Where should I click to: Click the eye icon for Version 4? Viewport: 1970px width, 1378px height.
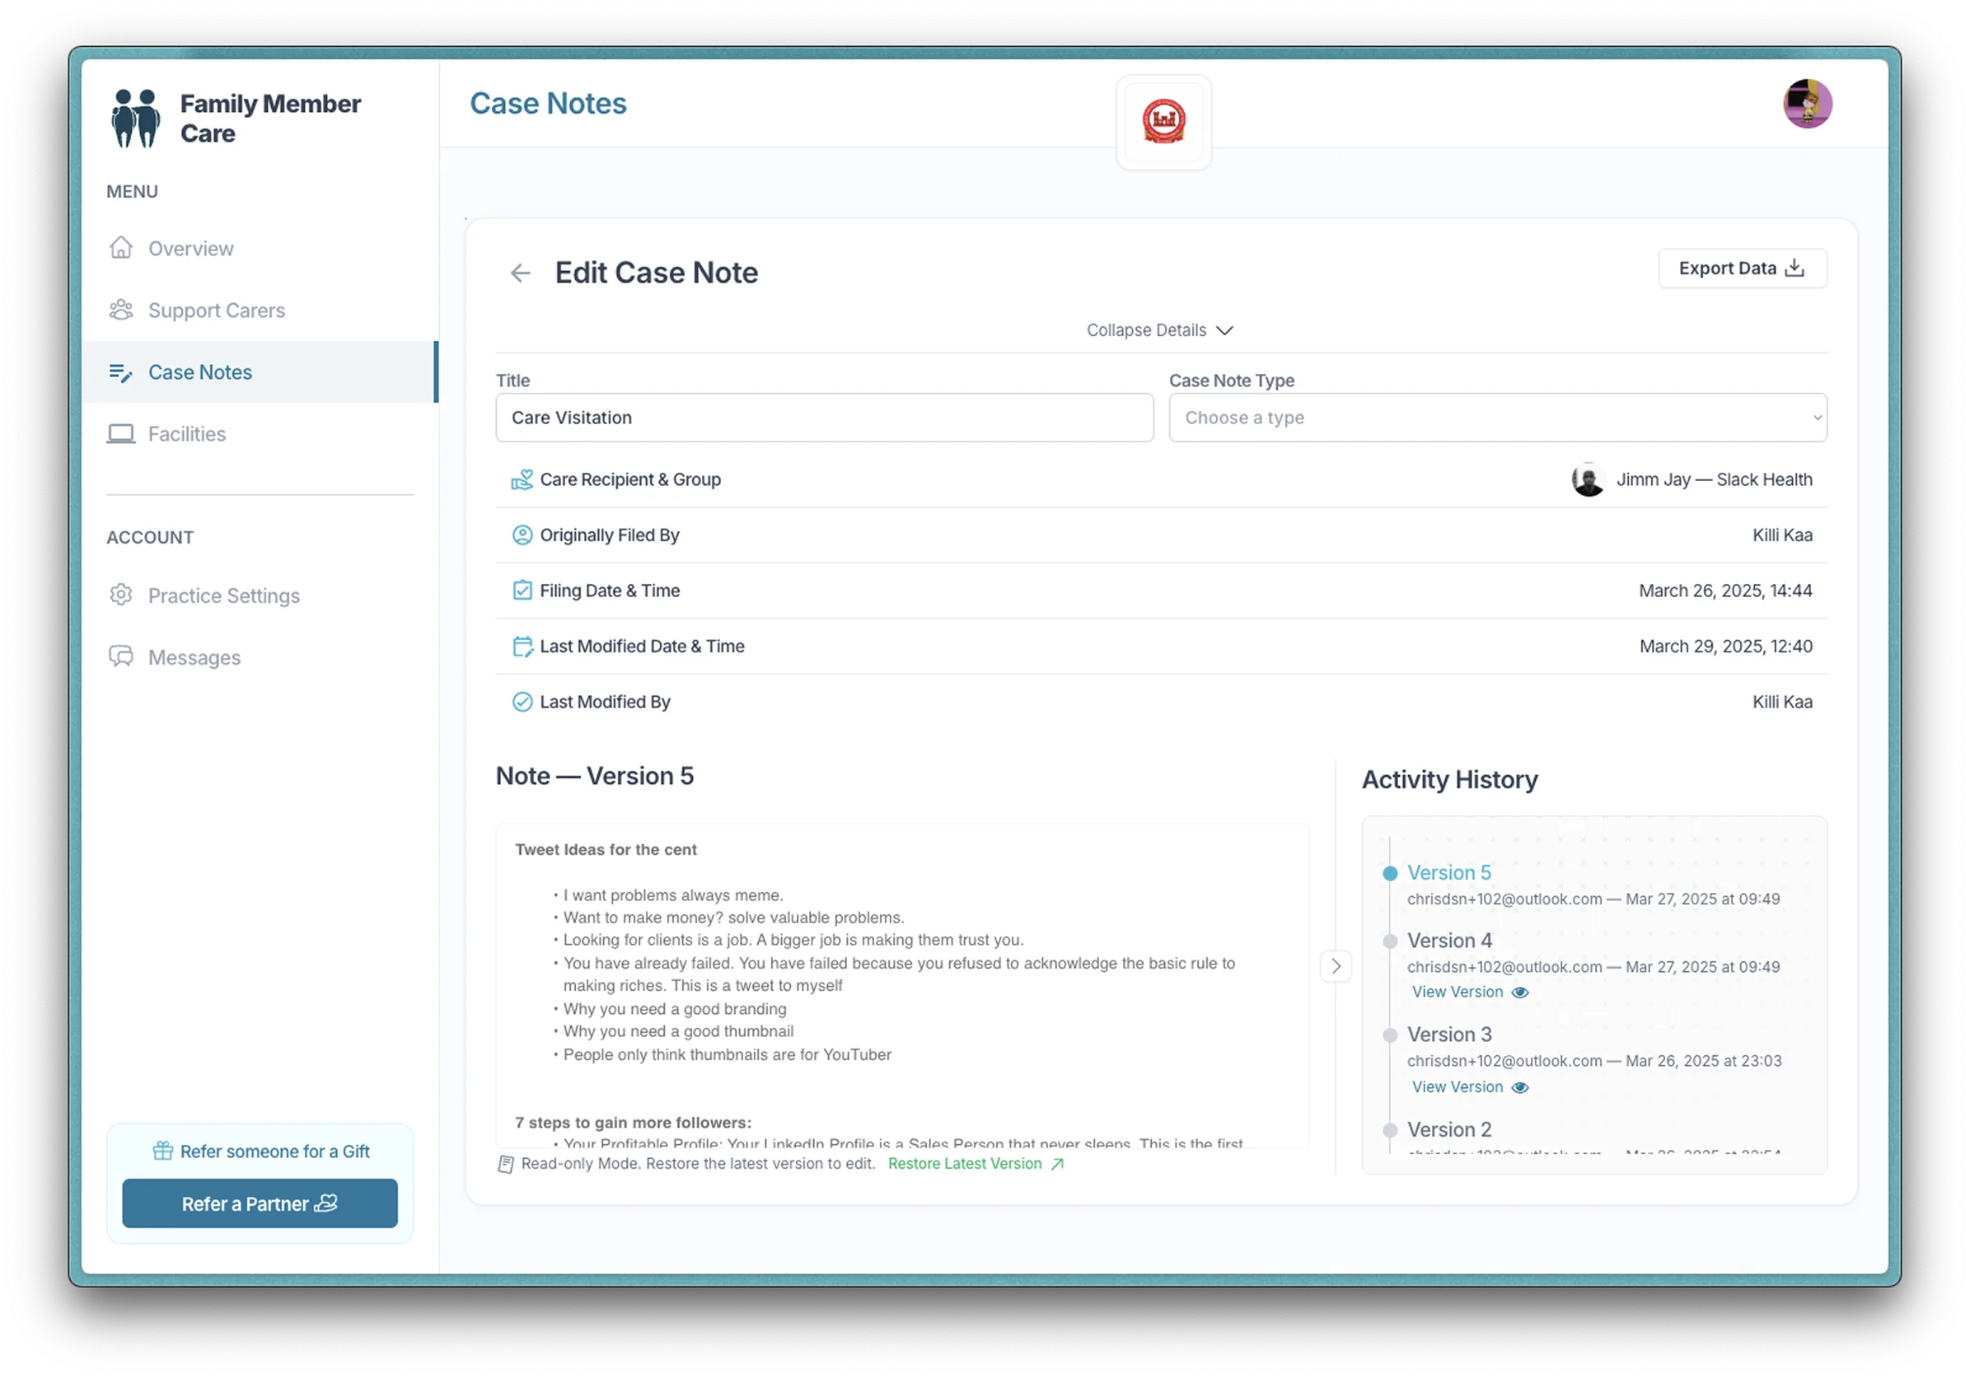1519,993
